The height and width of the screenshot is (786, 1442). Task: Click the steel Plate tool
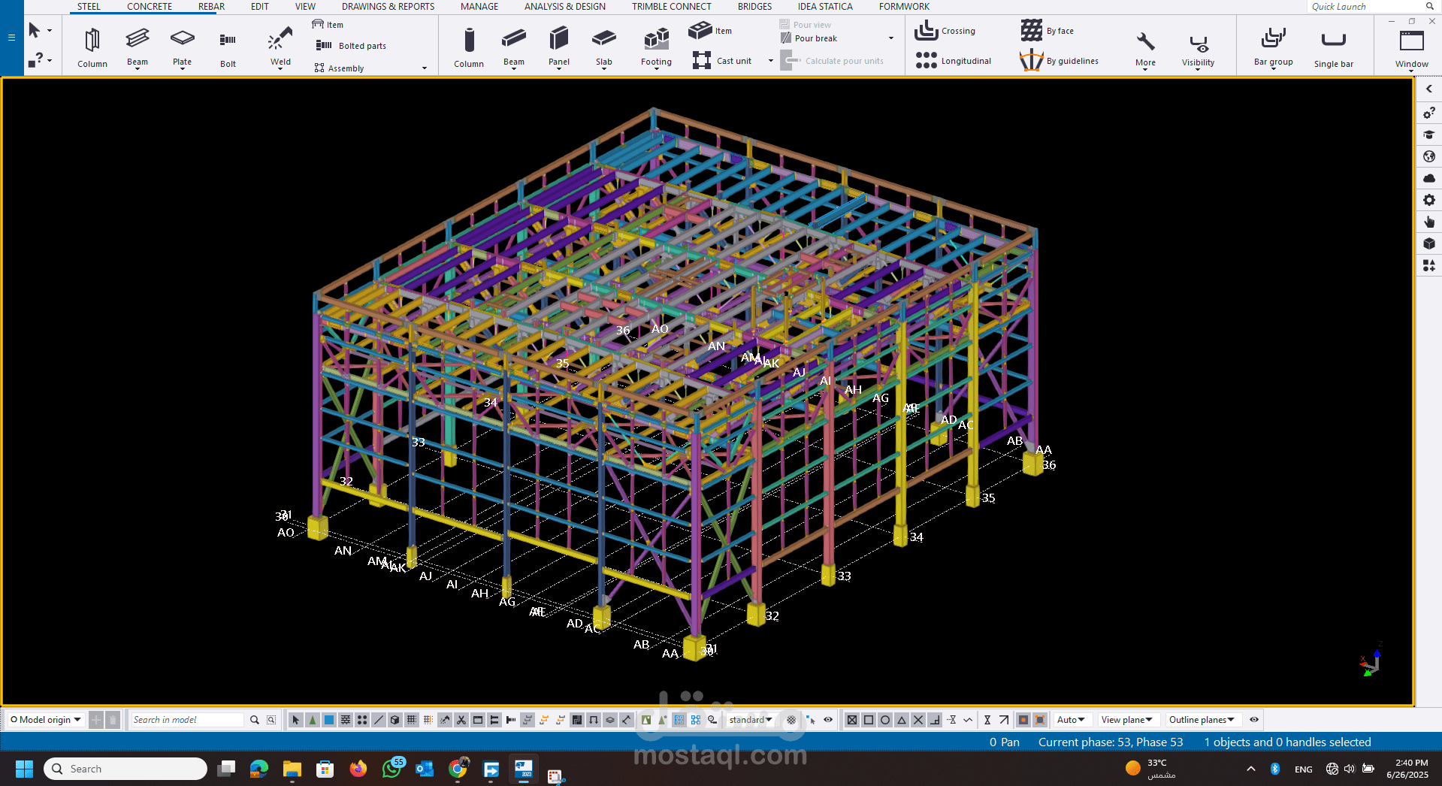click(x=182, y=47)
